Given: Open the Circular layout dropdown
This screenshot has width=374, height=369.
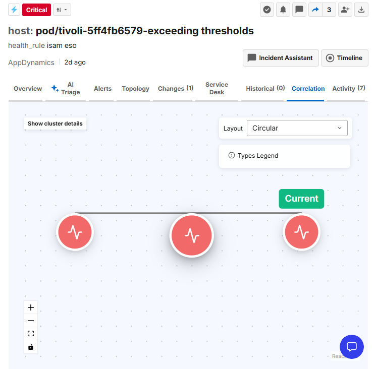Looking at the screenshot, I should pyautogui.click(x=297, y=128).
